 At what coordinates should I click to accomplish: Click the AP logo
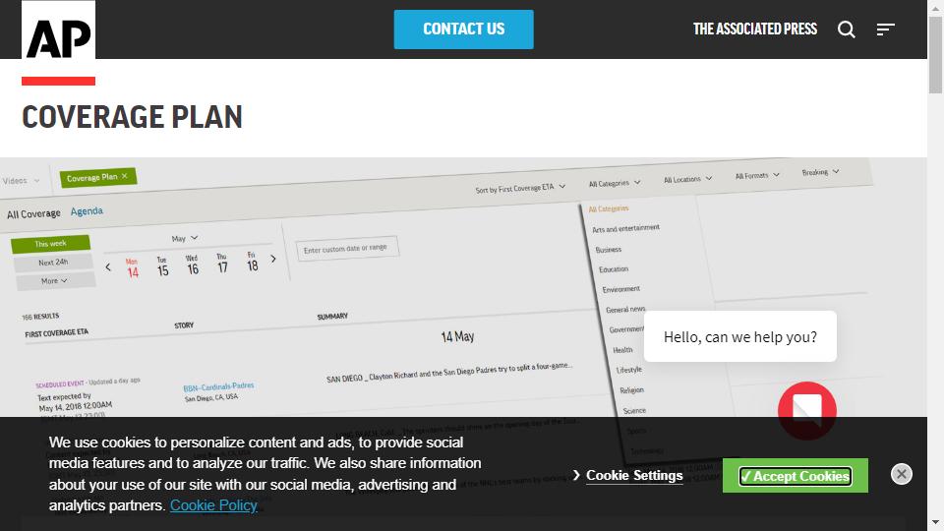(x=58, y=42)
